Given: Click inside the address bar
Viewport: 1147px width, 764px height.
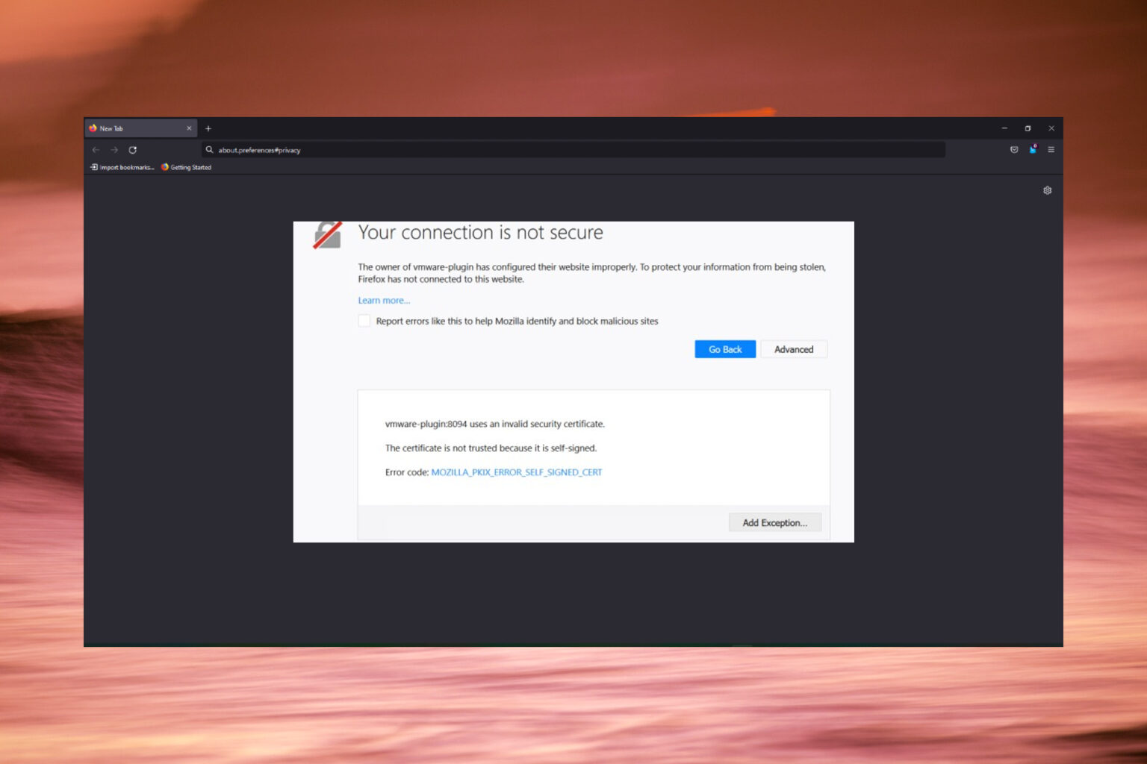Looking at the screenshot, I should tap(523, 150).
